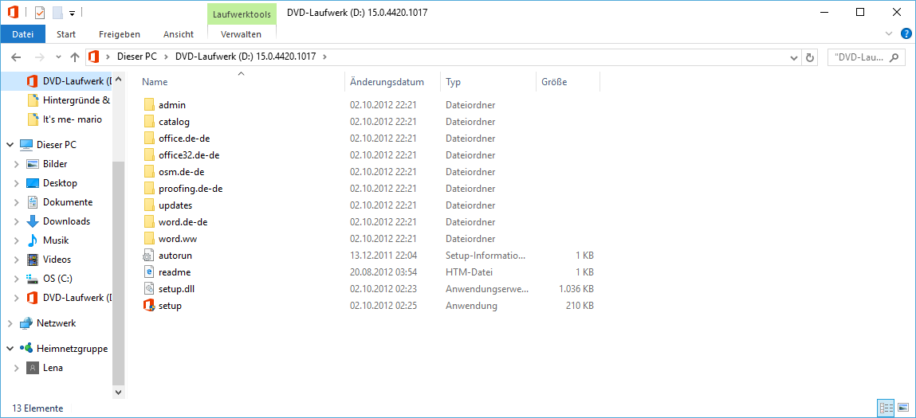
Task: Select the autorun setup information file icon
Action: pyautogui.click(x=148, y=256)
